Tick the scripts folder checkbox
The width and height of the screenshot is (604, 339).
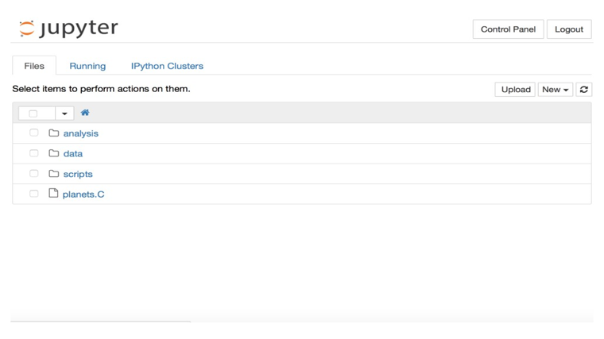coord(34,174)
